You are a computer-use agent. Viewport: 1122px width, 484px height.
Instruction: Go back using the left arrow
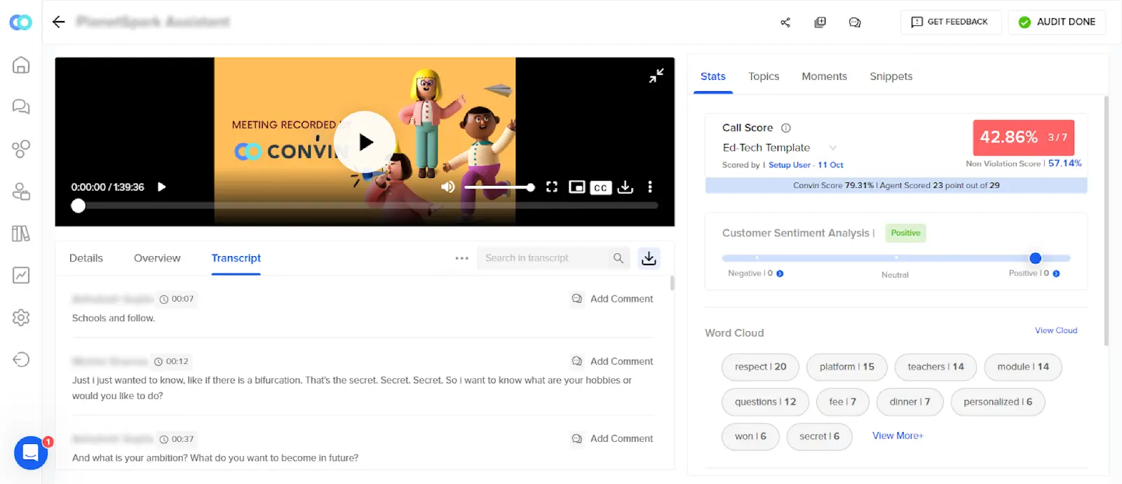(59, 22)
